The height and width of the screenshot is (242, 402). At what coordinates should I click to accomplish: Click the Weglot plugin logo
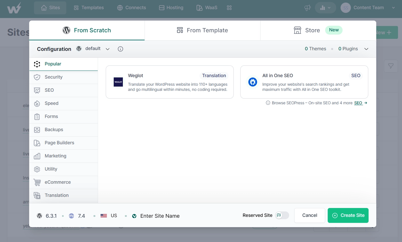118,82
